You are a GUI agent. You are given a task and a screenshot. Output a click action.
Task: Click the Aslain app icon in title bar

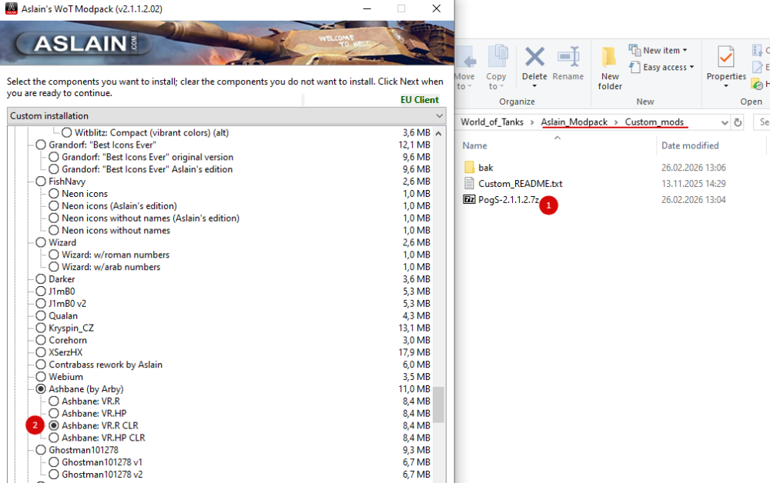pos(11,8)
